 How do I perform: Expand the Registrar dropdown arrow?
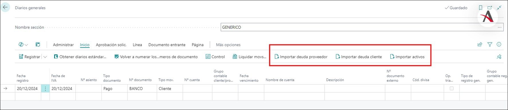point(45,57)
